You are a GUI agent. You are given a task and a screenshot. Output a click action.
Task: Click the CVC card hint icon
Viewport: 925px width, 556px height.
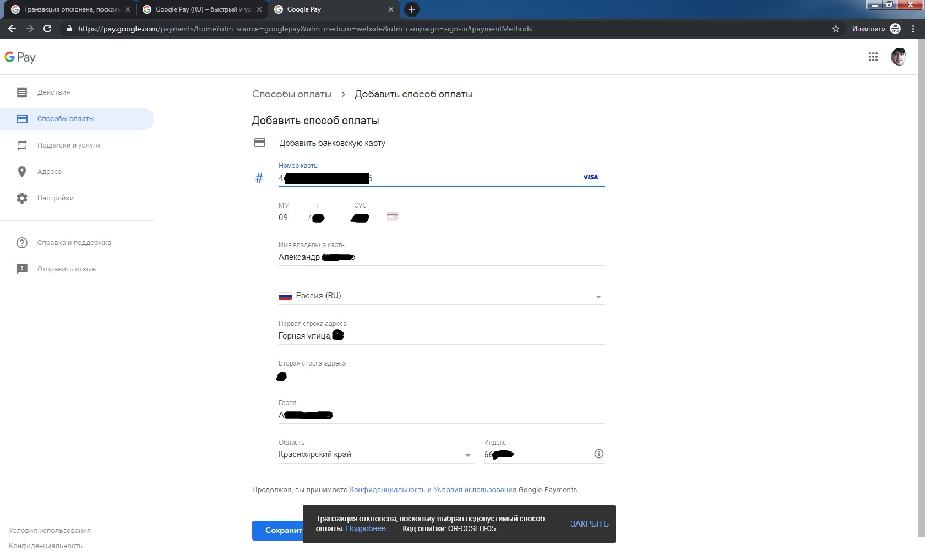click(393, 217)
